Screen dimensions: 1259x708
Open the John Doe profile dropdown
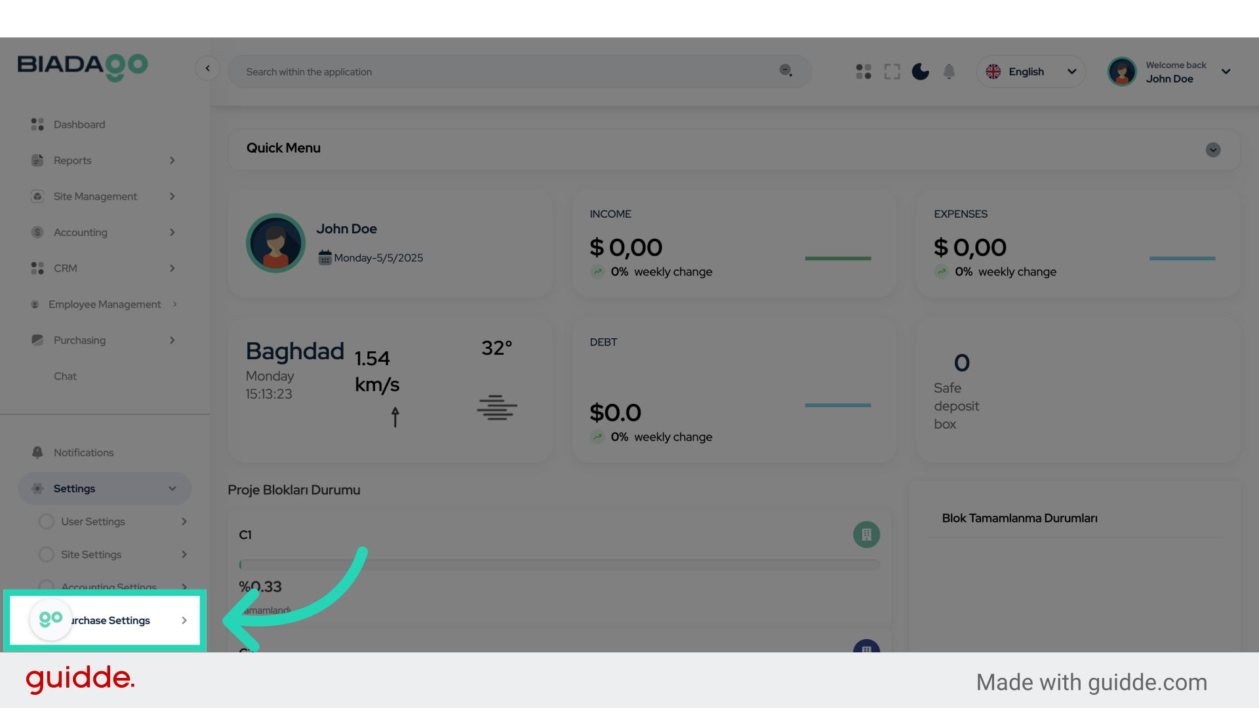click(x=1225, y=71)
